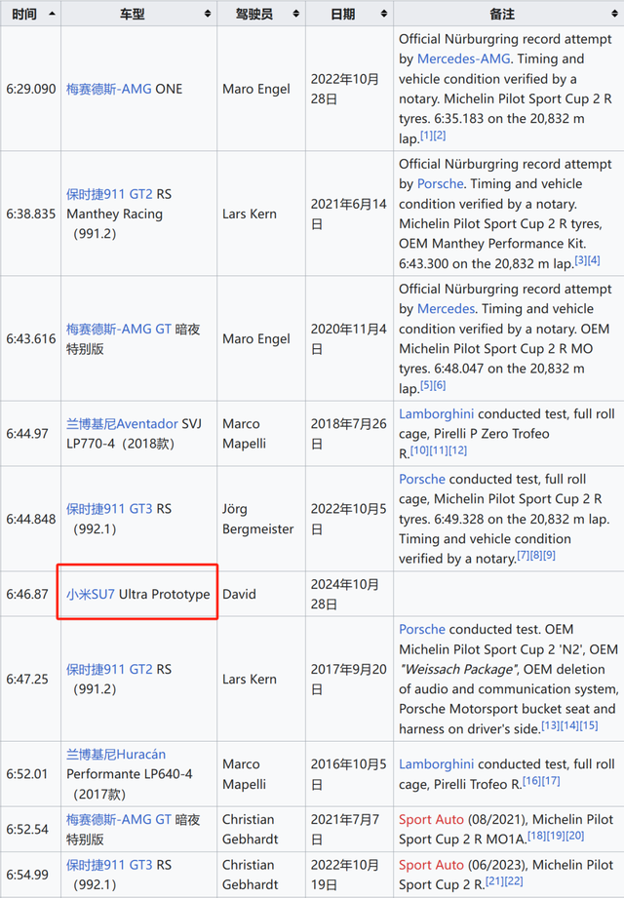Viewport: 624px width, 898px height.
Task: Select driver cell Lars Kern in 6:38.835 row
Action: click(261, 214)
